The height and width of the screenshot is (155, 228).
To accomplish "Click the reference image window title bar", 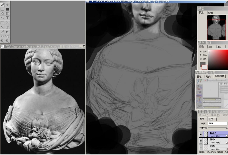I will click(42, 46).
